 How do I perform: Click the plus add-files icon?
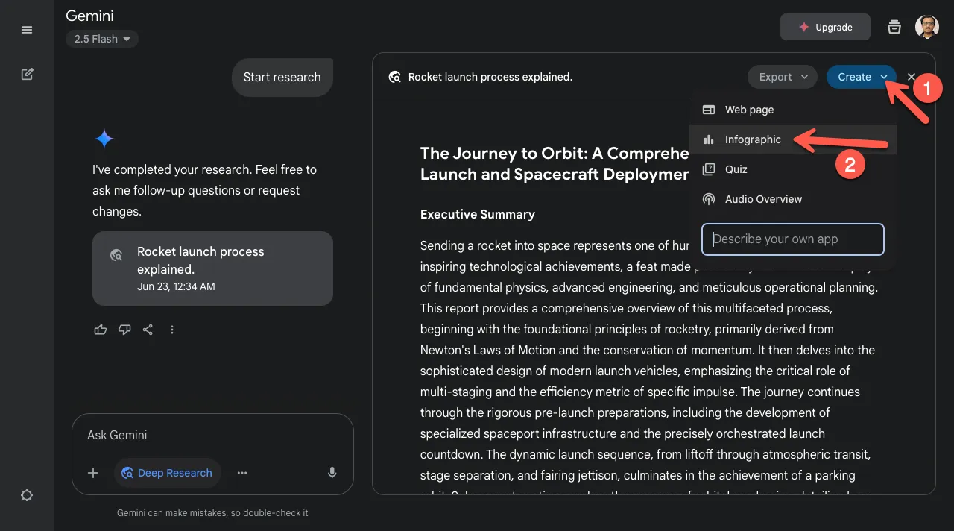click(x=93, y=473)
